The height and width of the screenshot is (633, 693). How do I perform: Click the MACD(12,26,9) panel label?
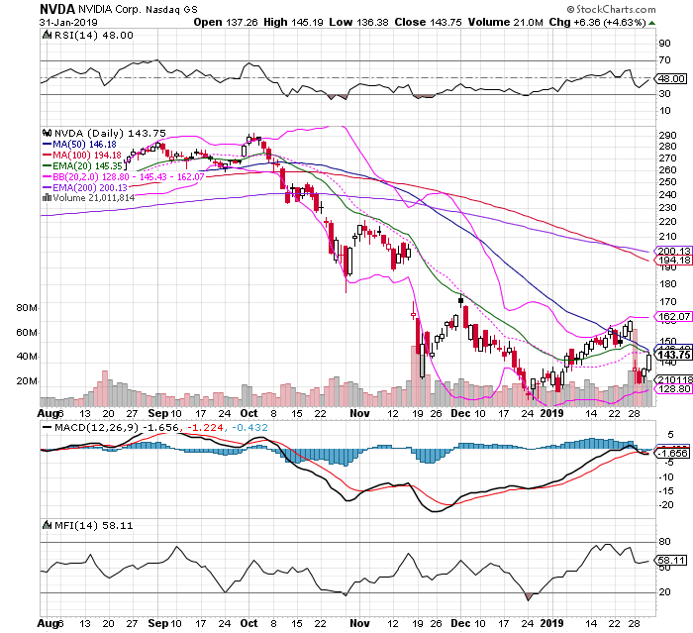click(95, 428)
